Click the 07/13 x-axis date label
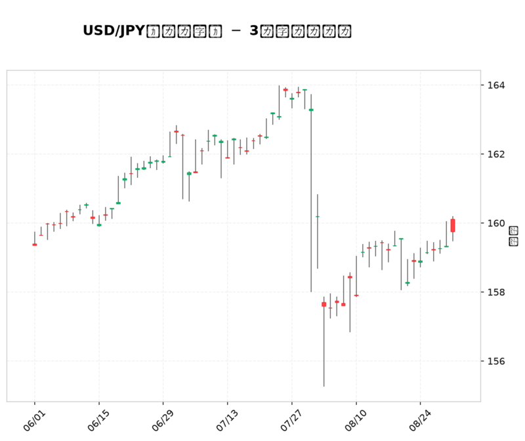 227,420
